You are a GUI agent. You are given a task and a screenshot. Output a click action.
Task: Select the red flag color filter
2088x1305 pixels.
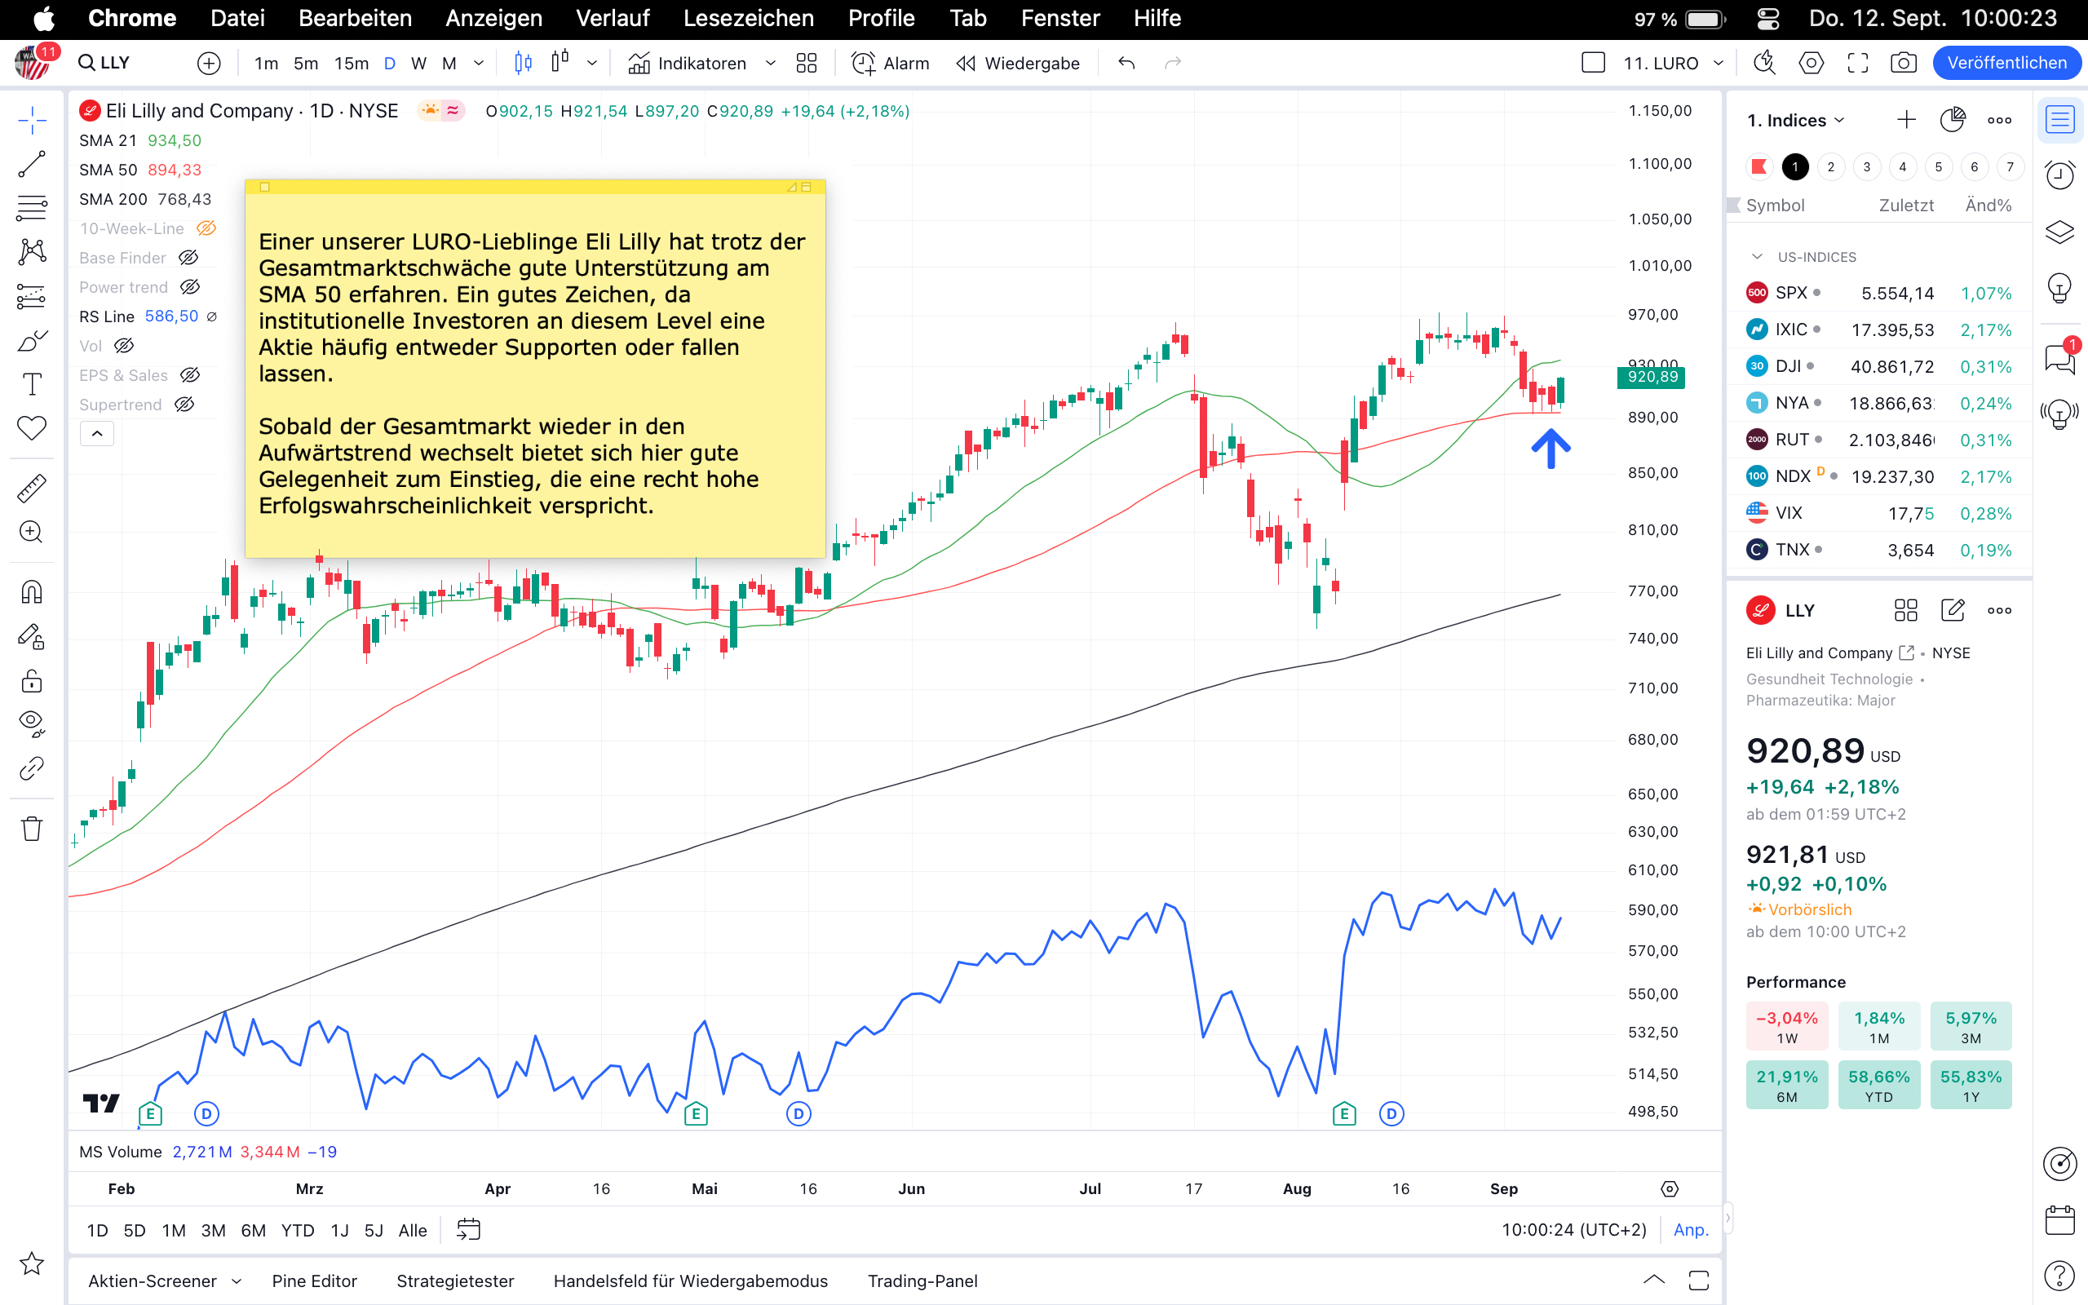coord(1758,166)
